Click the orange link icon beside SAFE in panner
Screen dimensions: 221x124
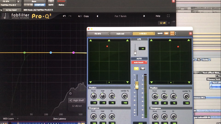[x=166, y=33]
